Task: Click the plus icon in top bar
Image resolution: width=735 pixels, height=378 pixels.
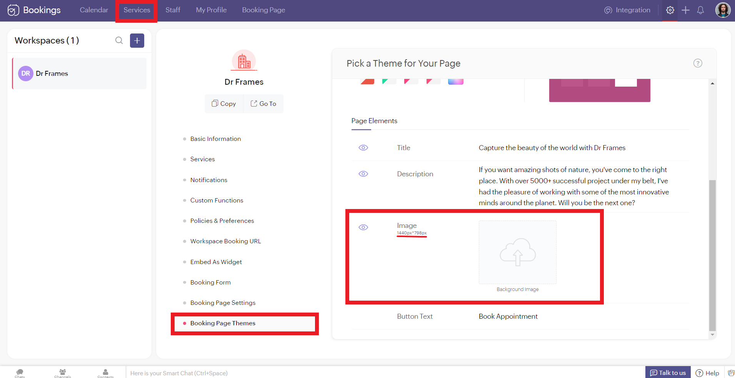Action: tap(685, 10)
